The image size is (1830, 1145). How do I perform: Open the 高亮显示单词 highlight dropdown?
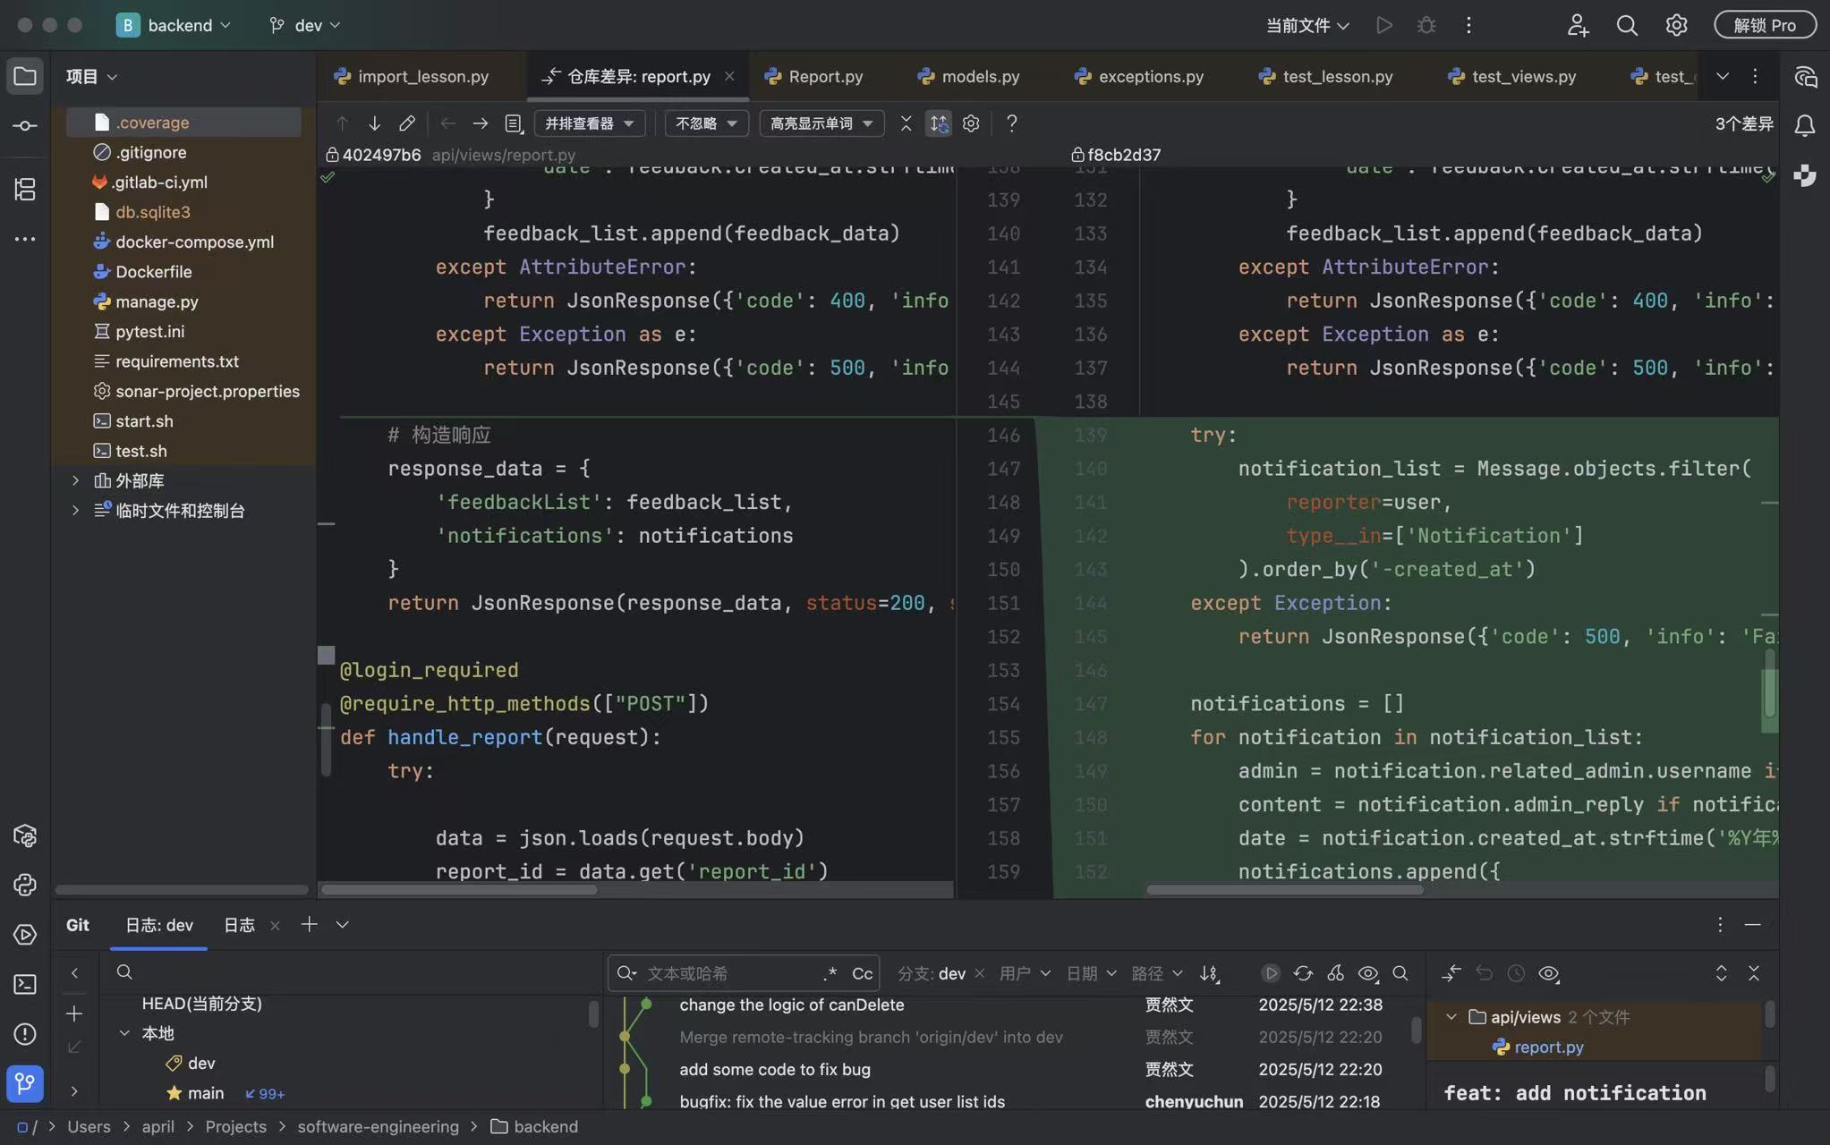[x=821, y=123]
